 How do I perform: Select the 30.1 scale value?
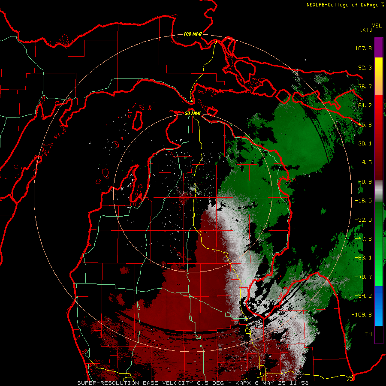[x=365, y=144]
